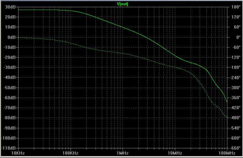The image size is (243, 158).
Task: Click the -120° phase axis label
Action: [235, 57]
